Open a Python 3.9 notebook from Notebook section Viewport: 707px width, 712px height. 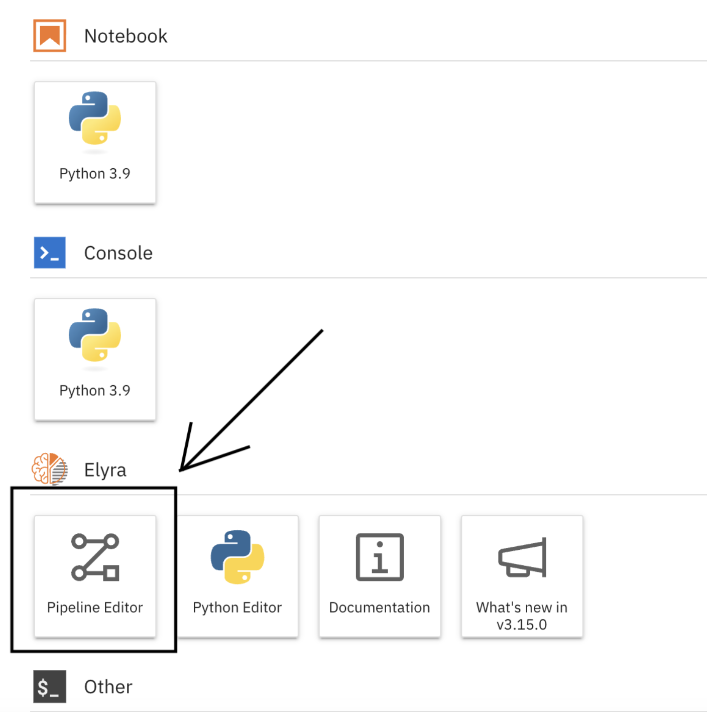[95, 143]
